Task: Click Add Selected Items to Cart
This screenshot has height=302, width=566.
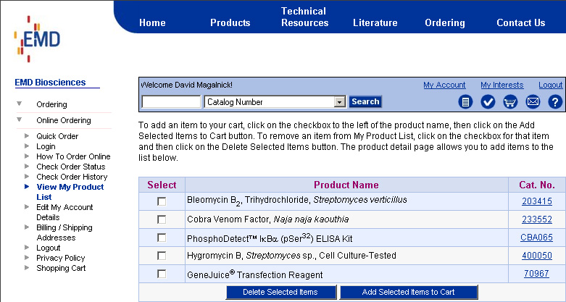Action: pos(409,292)
